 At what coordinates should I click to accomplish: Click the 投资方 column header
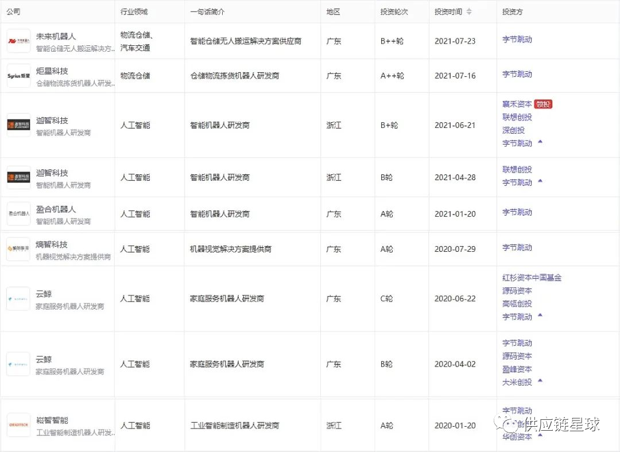click(x=513, y=11)
